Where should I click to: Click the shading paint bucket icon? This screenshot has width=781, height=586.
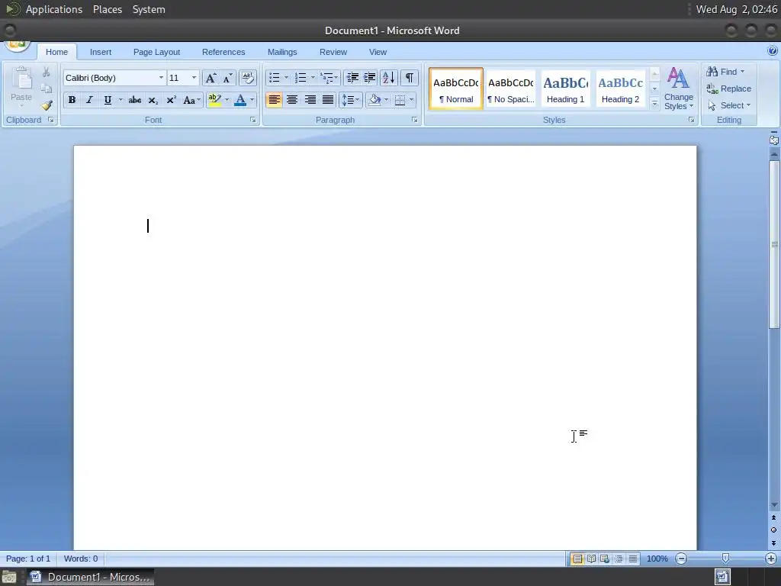(x=374, y=100)
